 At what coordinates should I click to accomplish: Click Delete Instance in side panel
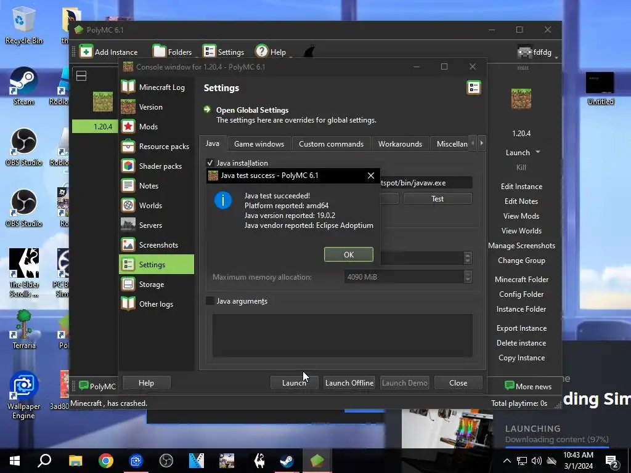coord(521,343)
